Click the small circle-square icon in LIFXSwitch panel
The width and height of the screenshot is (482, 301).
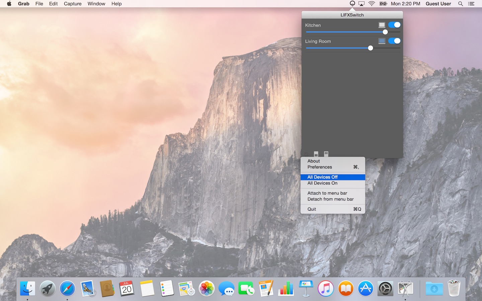326,154
